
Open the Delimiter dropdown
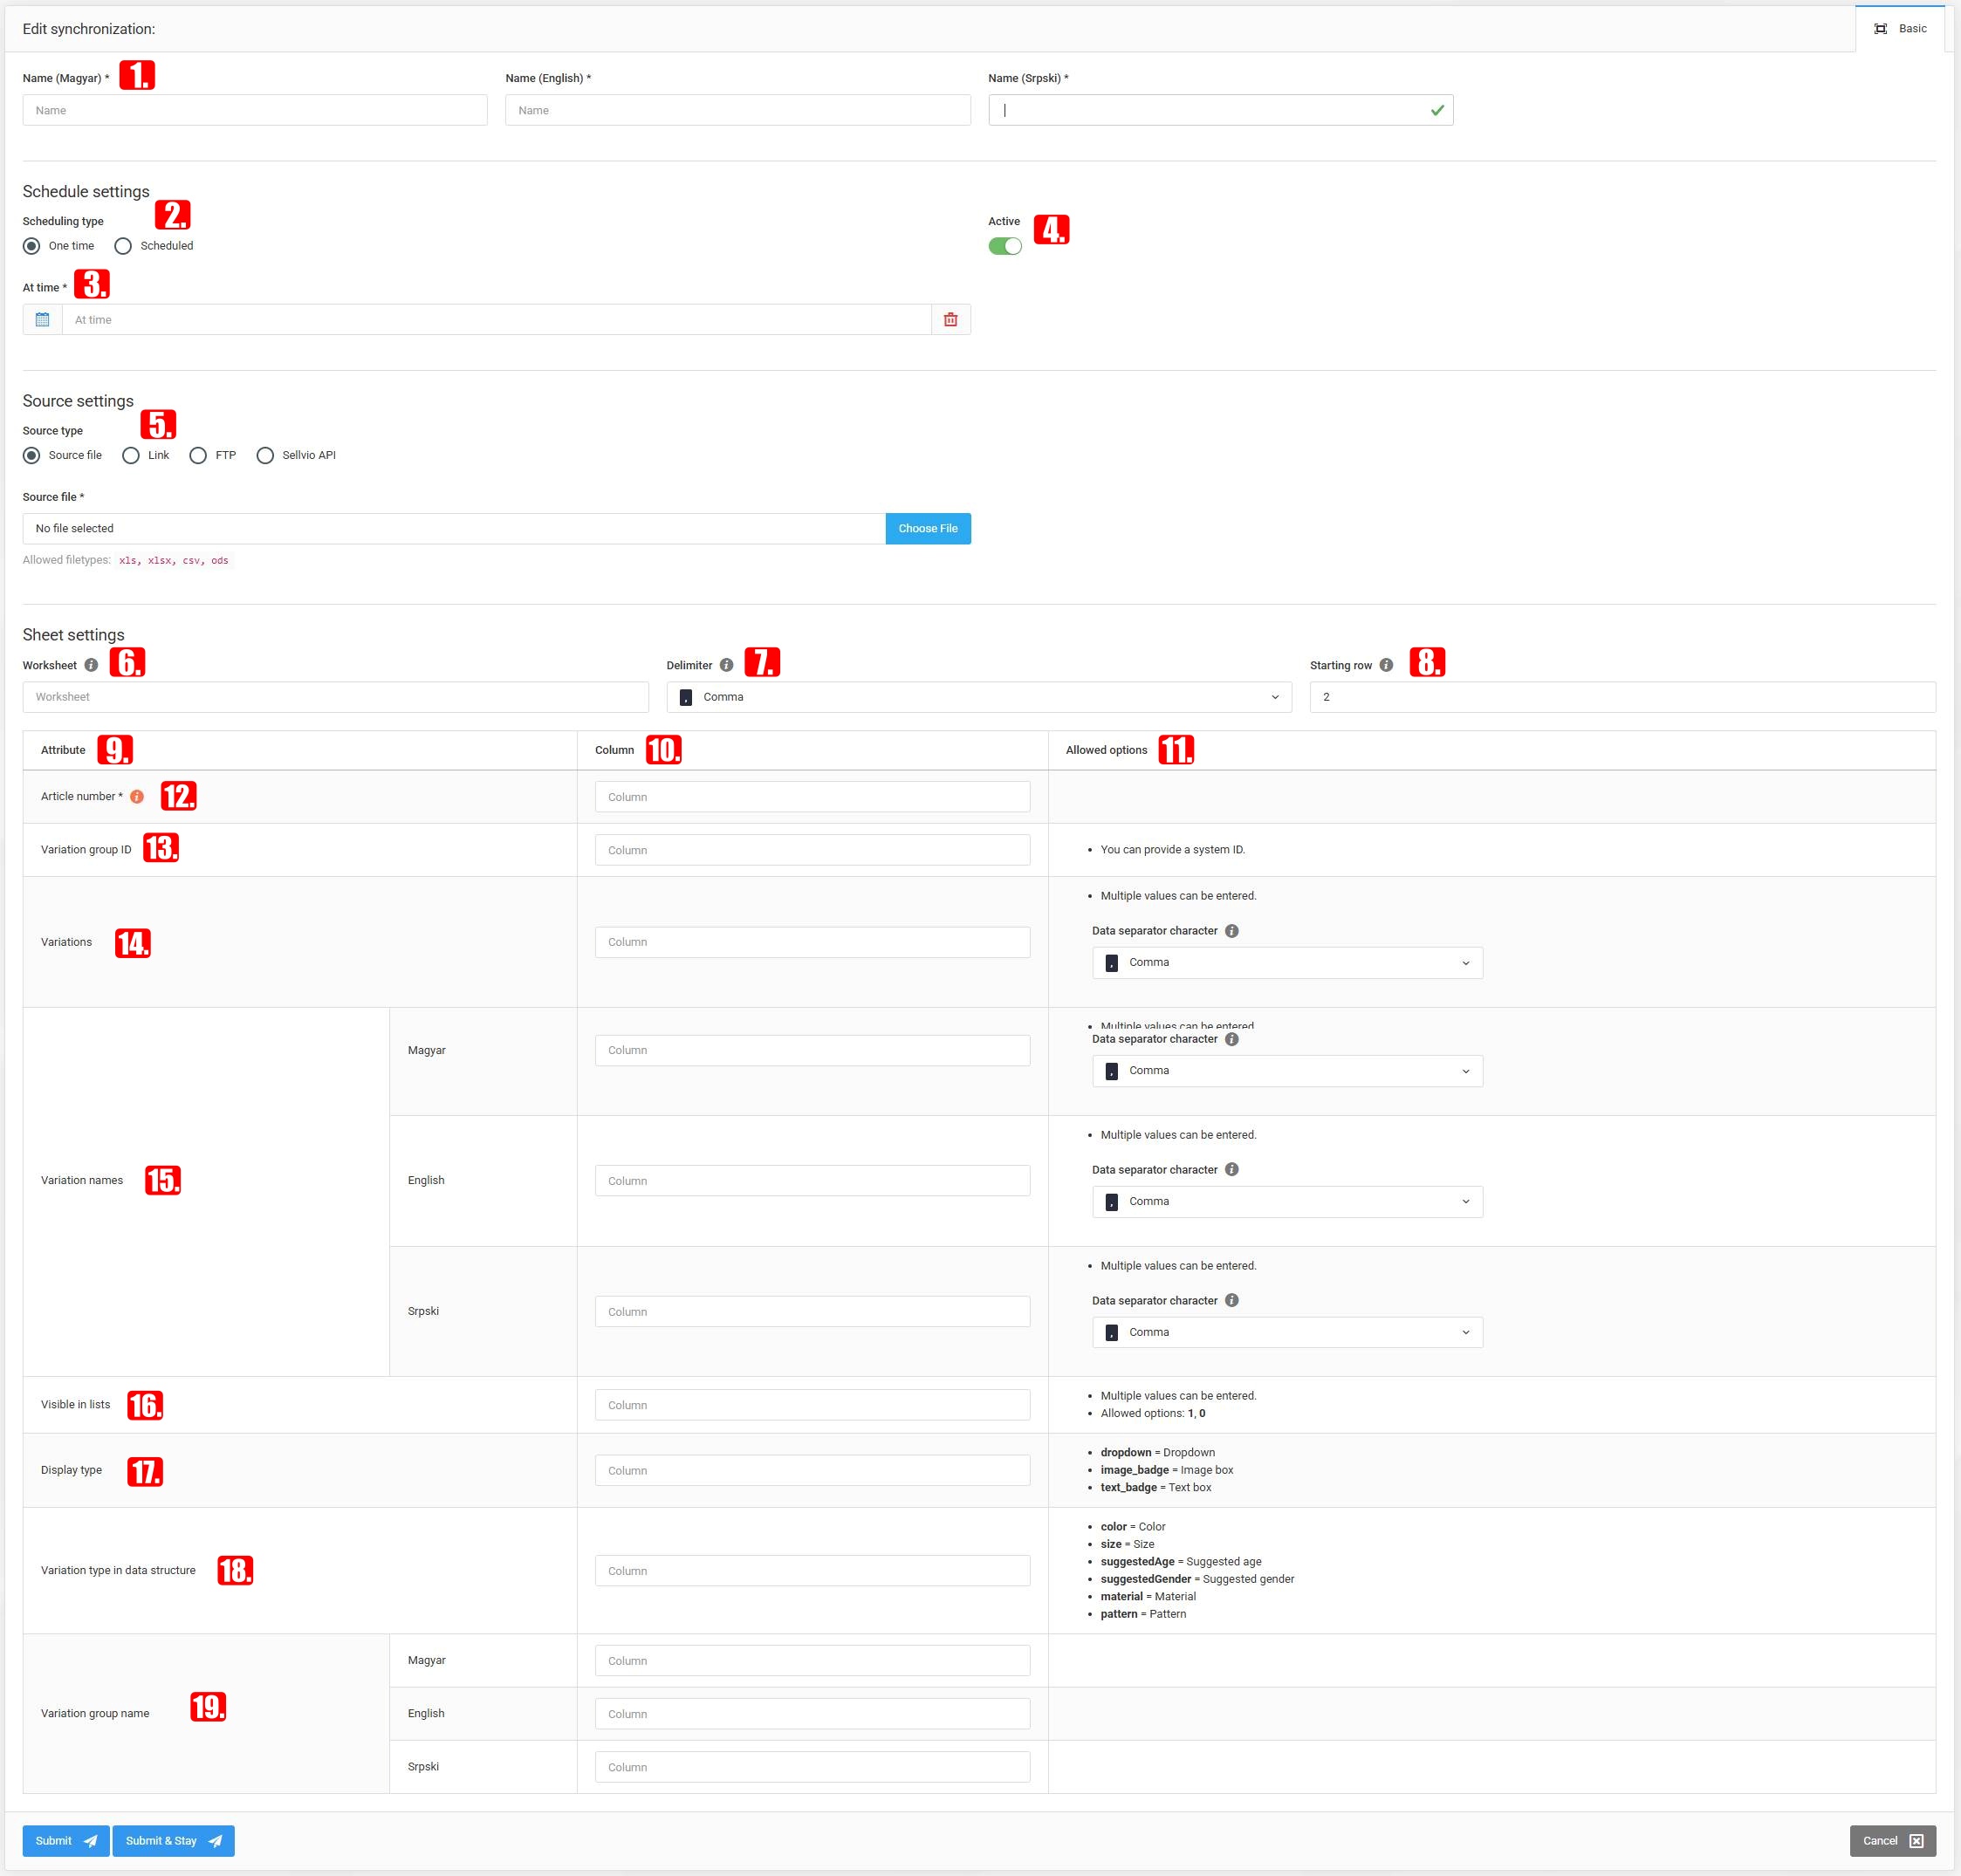coord(979,697)
